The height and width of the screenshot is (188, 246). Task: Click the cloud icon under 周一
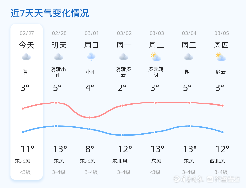pos(124,57)
